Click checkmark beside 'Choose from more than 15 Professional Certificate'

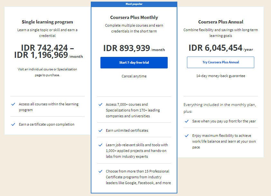(x=100, y=171)
